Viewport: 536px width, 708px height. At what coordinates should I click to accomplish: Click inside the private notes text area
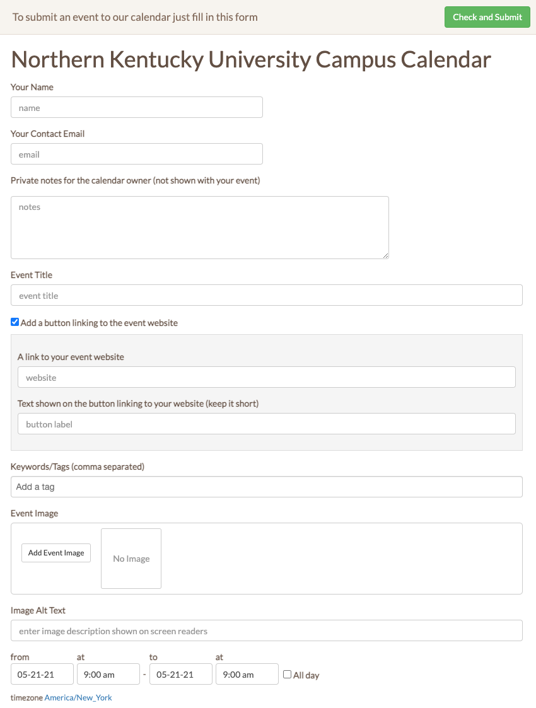coord(199,227)
